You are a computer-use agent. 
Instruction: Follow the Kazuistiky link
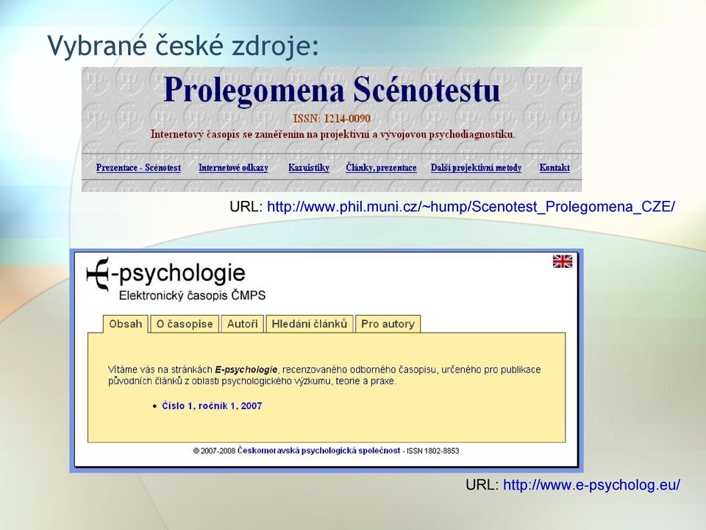pos(309,168)
